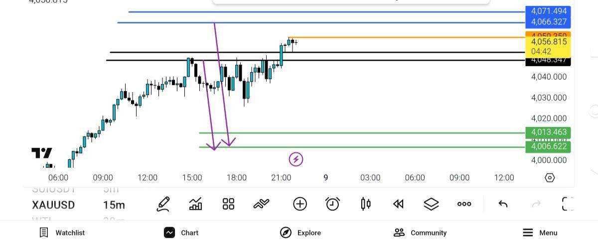This screenshot has width=598, height=245.
Task: Switch to the Watchlist tab
Action: click(62, 233)
